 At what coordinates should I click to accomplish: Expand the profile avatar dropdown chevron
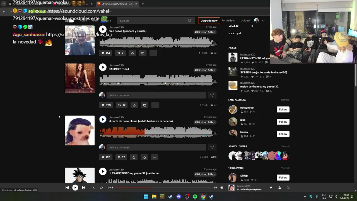[x=263, y=21]
